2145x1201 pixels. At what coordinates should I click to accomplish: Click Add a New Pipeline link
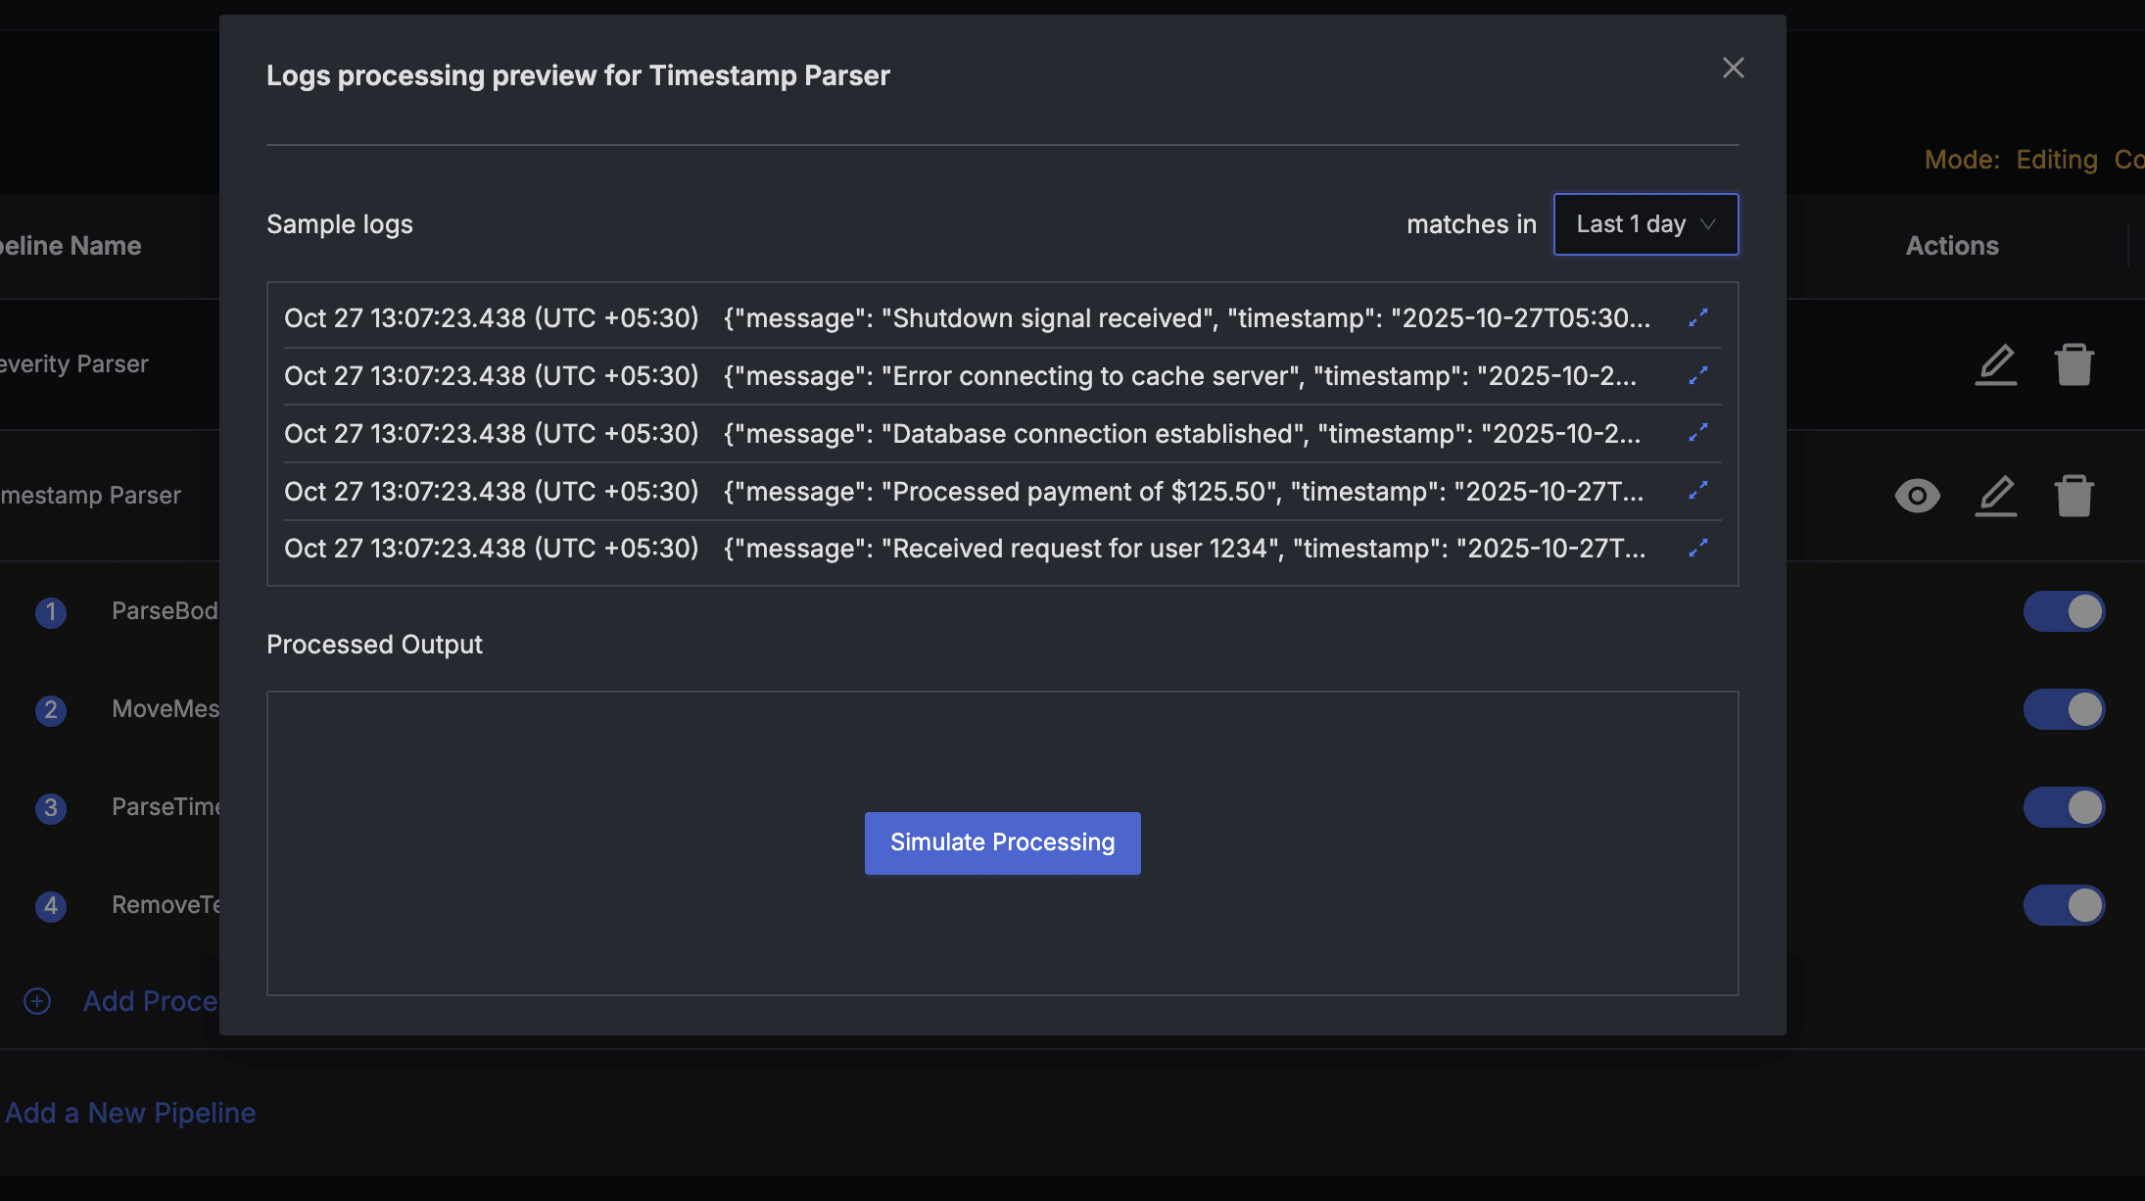[130, 1112]
